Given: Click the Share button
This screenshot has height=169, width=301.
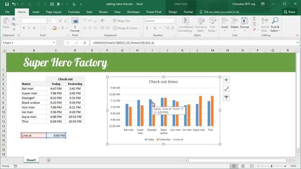Looking at the screenshot, I should 290,12.
